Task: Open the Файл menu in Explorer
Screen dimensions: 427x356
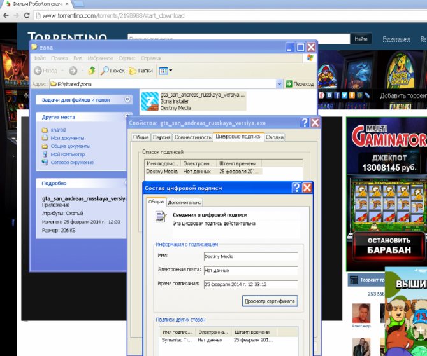Action: click(x=40, y=58)
